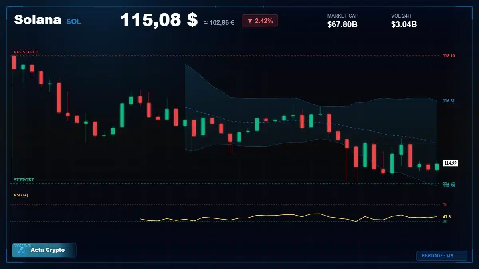Click the 115,08 $ price value

pyautogui.click(x=159, y=20)
